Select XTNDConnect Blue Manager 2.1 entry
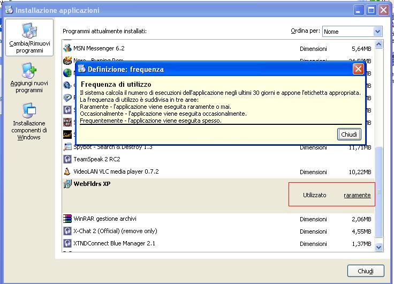 218,243
